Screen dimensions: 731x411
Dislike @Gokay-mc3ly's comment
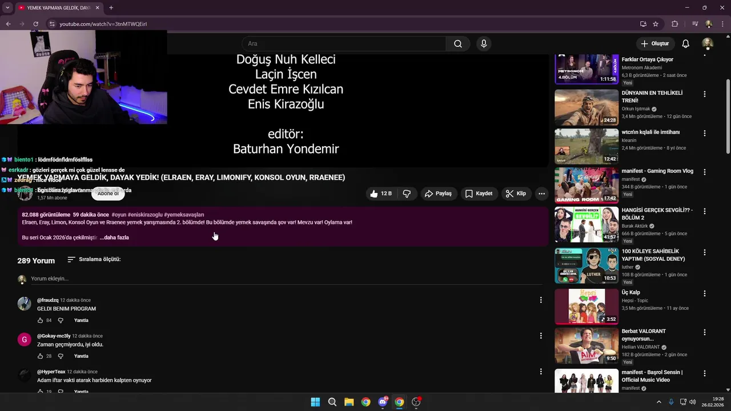[61, 356]
